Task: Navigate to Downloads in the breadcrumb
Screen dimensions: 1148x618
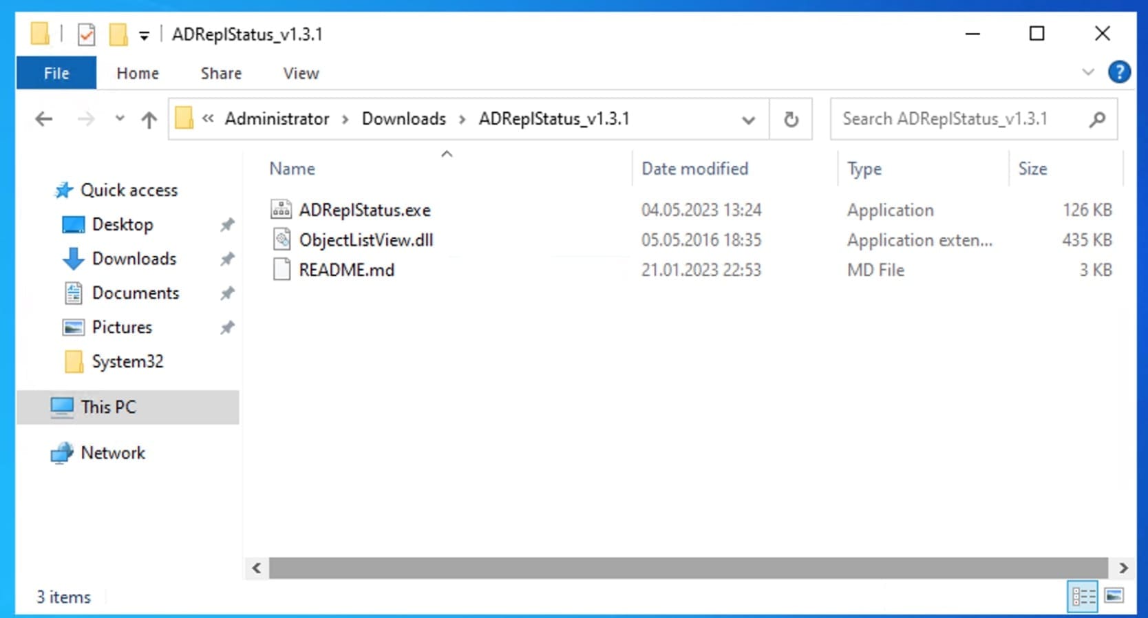Action: coord(404,119)
